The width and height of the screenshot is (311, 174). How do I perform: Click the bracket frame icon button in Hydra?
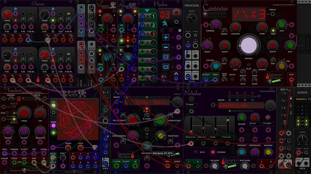click(x=166, y=67)
